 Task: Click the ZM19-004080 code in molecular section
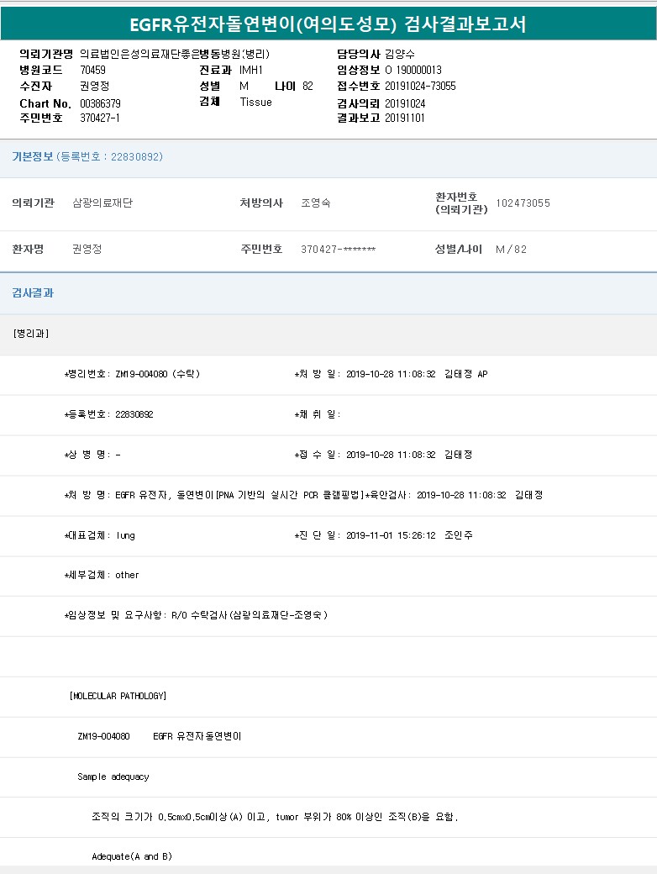tap(103, 736)
